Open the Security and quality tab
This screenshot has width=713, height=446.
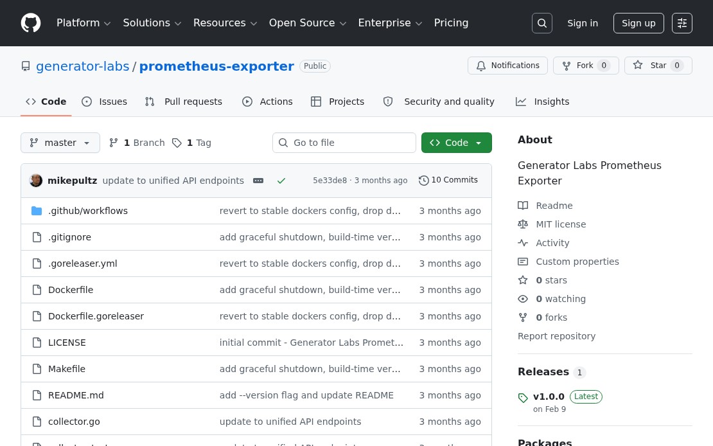439,102
